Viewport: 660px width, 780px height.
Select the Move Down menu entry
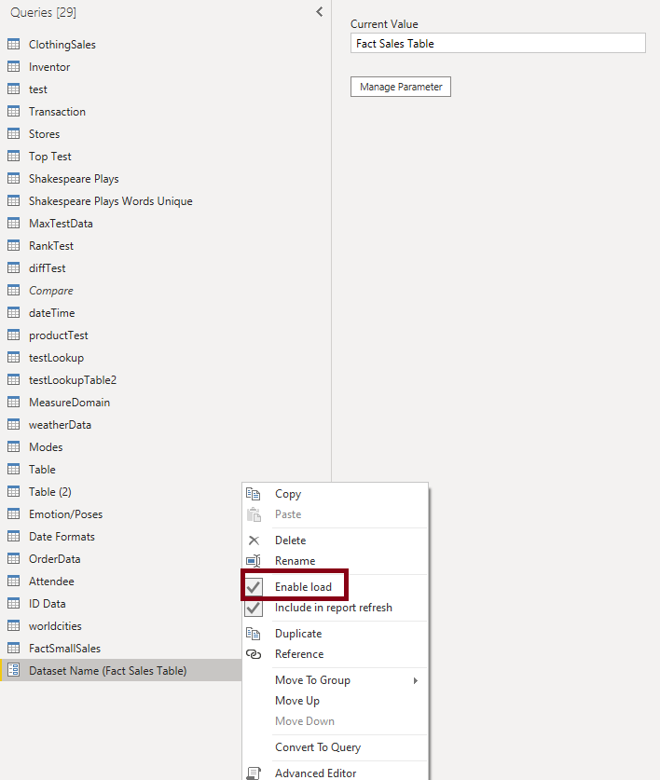(x=305, y=721)
